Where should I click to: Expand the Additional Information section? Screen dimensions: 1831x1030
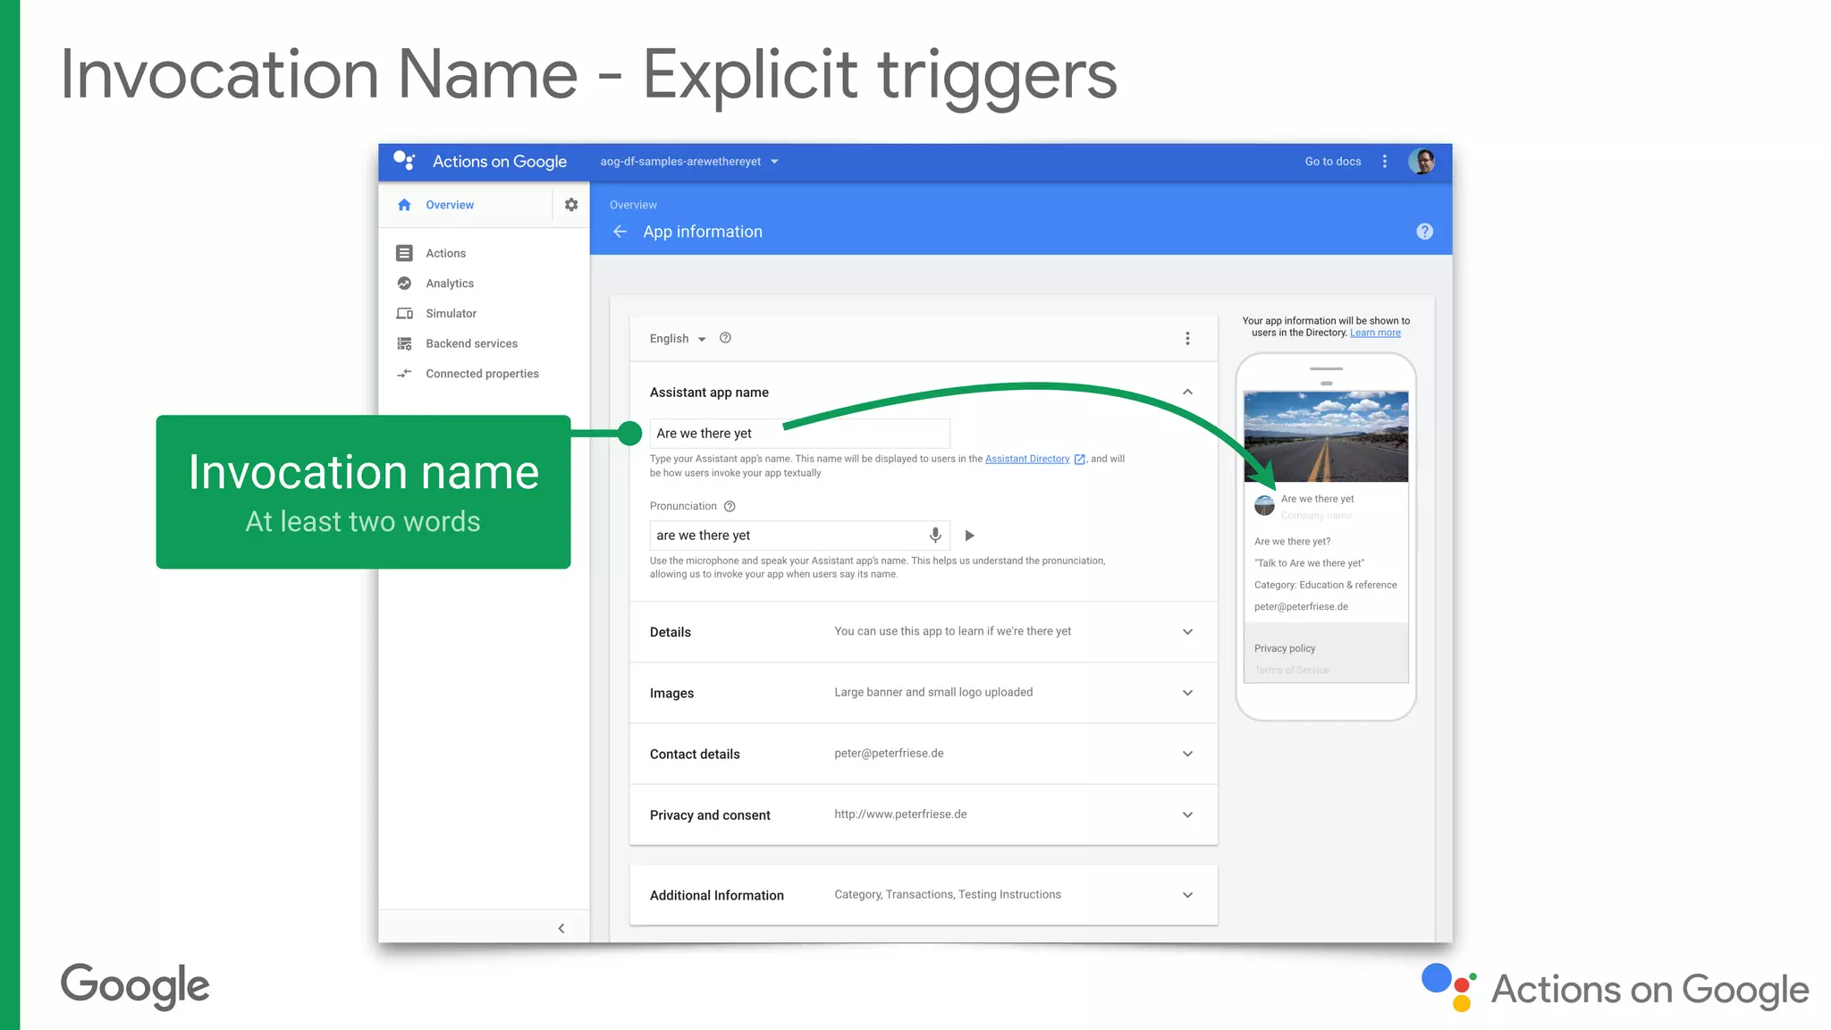click(1187, 895)
